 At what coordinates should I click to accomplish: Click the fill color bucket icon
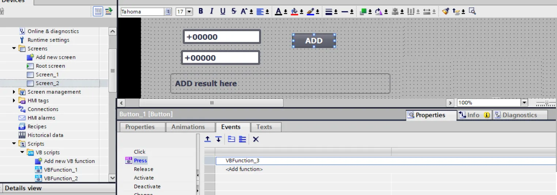click(x=294, y=11)
